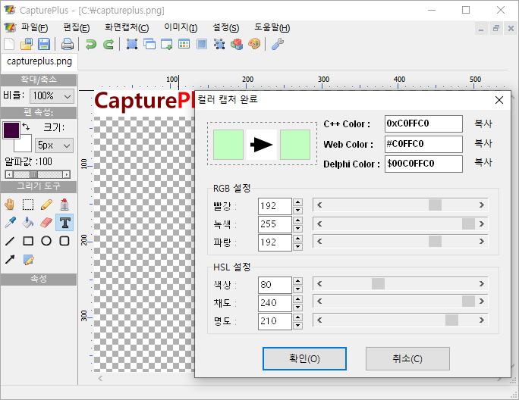Select the hand pan tool
The width and height of the screenshot is (519, 400).
coord(10,204)
